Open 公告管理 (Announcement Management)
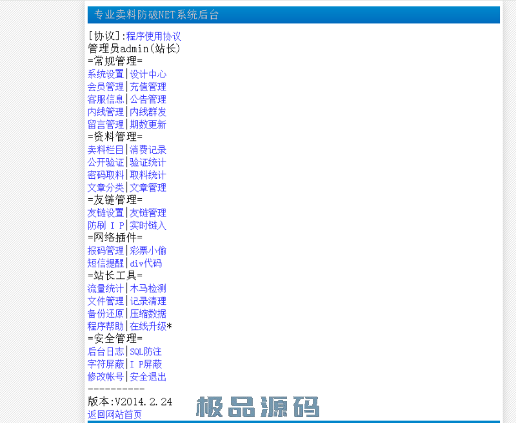This screenshot has width=516, height=423. 148,99
